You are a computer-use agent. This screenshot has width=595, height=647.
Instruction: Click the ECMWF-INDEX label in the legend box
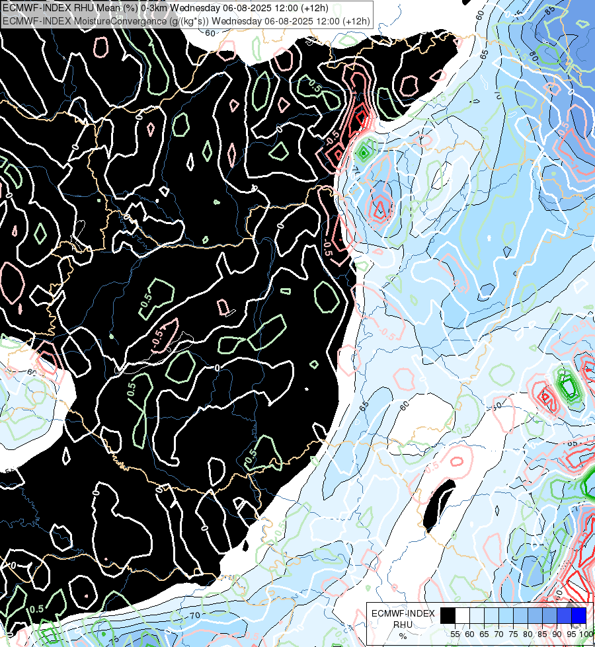click(403, 613)
